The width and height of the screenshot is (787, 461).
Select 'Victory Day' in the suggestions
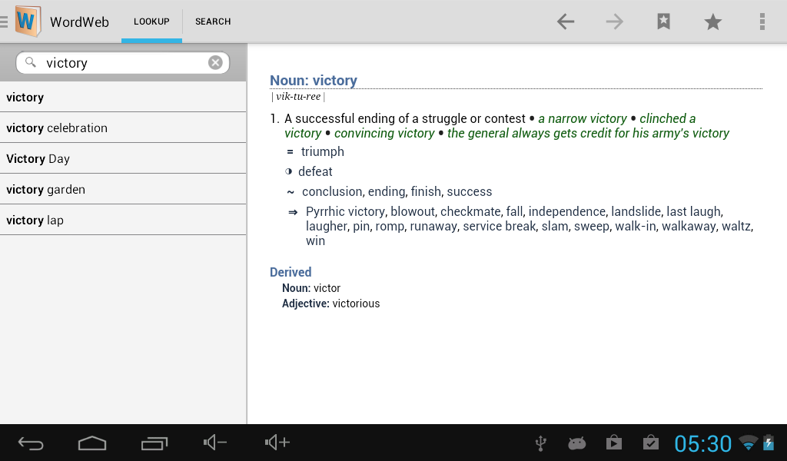point(38,158)
